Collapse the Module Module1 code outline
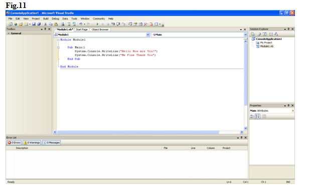The height and width of the screenshot is (189, 311). [x=58, y=40]
